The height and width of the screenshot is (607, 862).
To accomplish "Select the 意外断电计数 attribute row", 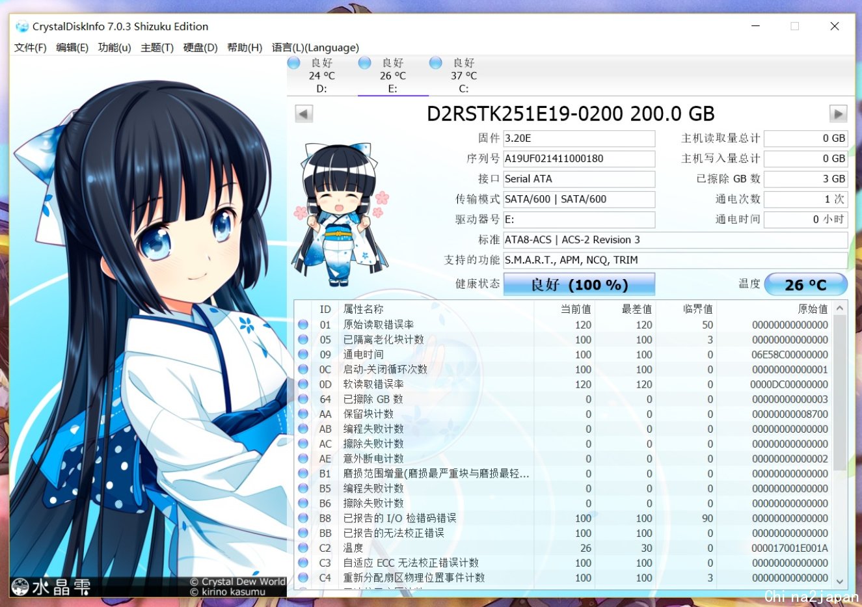I will pos(563,459).
